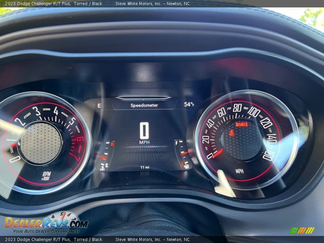Screen dimensions: 324x243
Task: Tap the red coolant temperature needle
Action: coord(103,158)
